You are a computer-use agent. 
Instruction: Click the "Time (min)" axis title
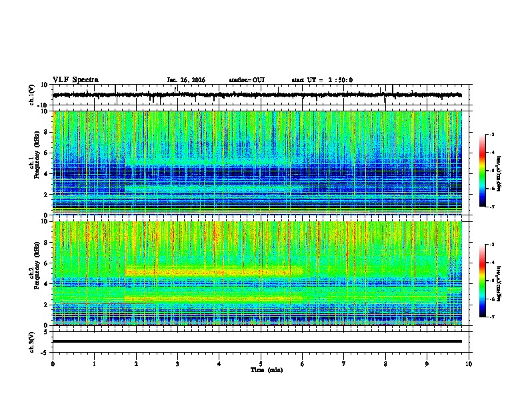[x=267, y=370]
